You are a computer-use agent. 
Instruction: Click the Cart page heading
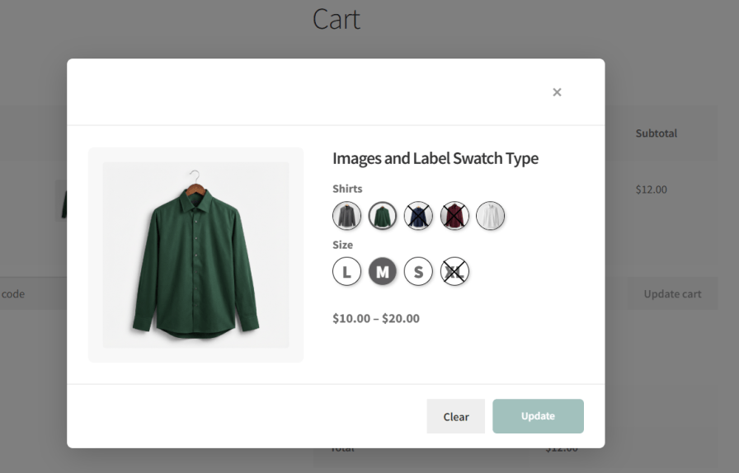pyautogui.click(x=337, y=19)
